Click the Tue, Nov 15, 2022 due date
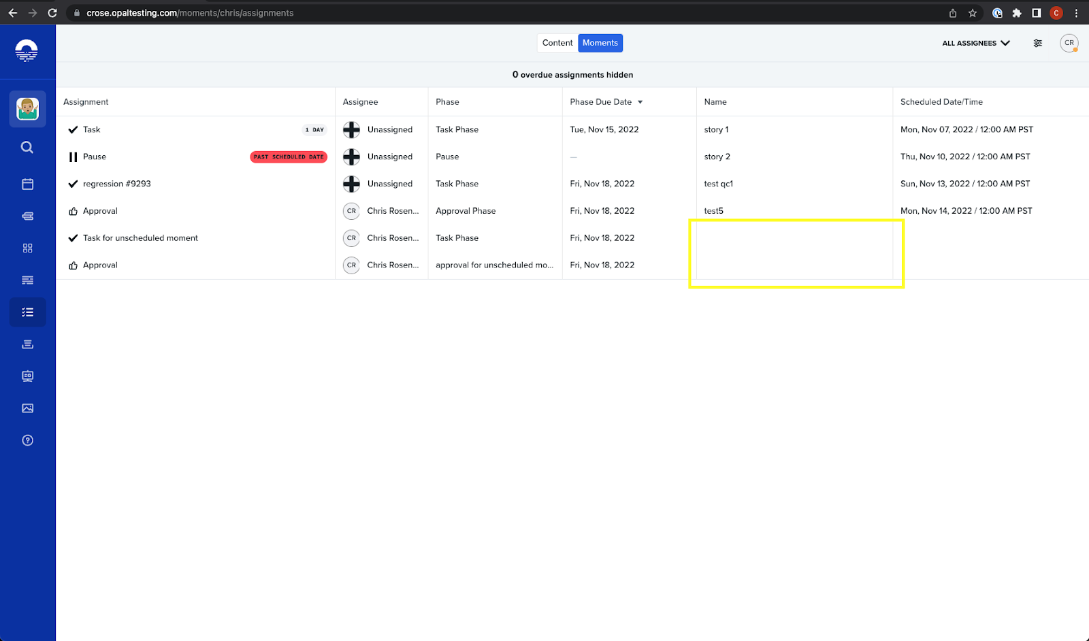 tap(604, 129)
